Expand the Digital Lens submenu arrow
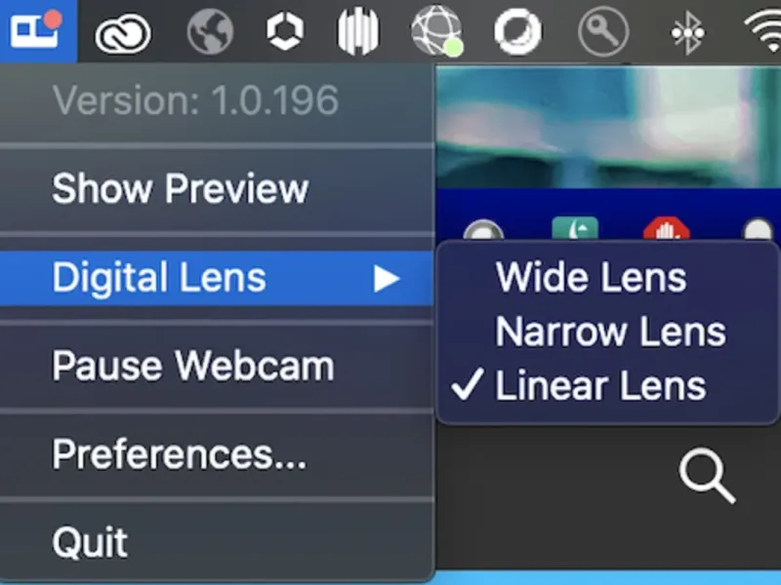Image resolution: width=781 pixels, height=585 pixels. [387, 279]
